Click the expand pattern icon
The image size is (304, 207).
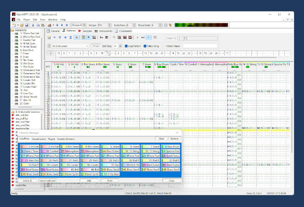pyautogui.click(x=125, y=37)
